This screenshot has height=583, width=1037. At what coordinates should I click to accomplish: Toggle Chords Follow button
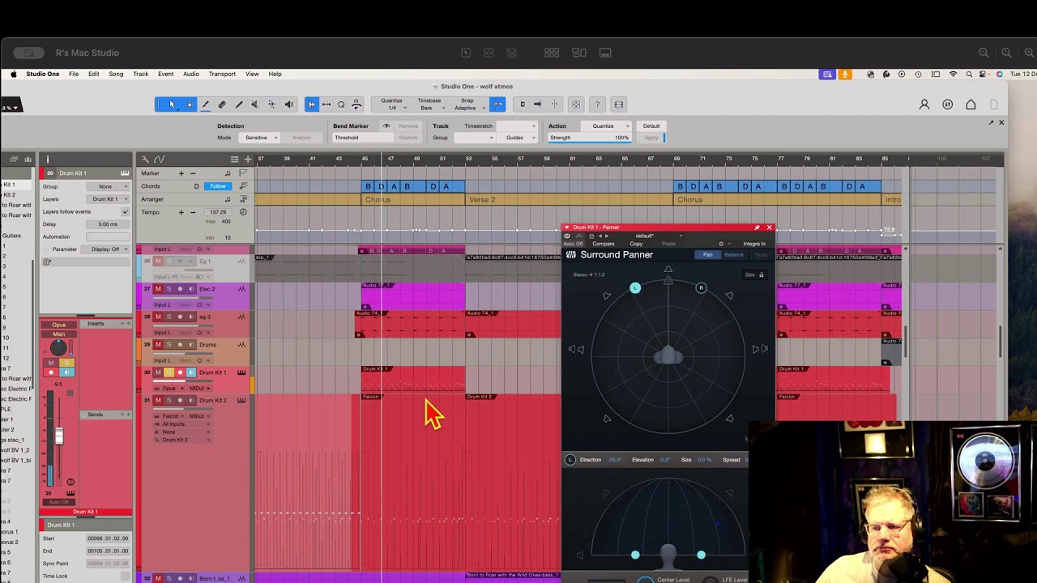217,186
